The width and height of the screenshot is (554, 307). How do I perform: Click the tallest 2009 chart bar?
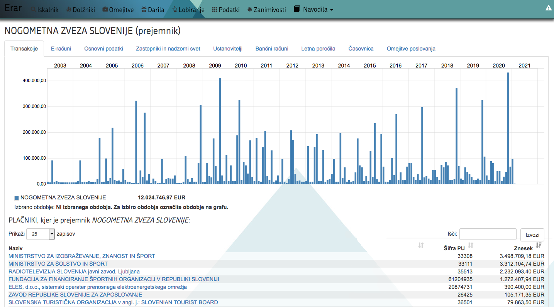(x=220, y=131)
